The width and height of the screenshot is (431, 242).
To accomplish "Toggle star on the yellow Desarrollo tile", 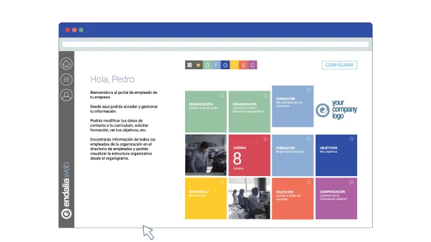I will [x=221, y=182].
